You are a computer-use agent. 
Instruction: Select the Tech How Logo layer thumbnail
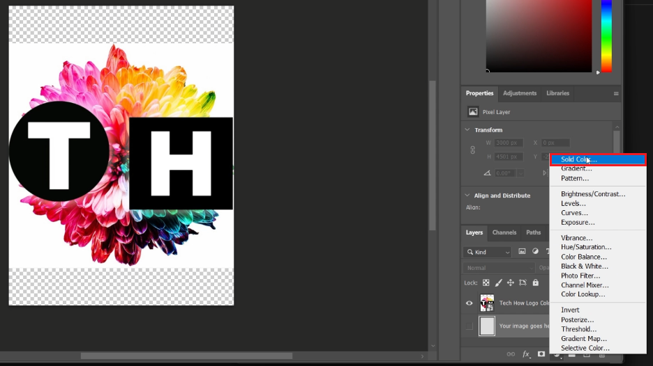pyautogui.click(x=487, y=303)
